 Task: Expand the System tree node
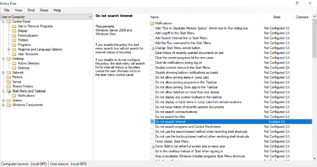tap(3, 100)
